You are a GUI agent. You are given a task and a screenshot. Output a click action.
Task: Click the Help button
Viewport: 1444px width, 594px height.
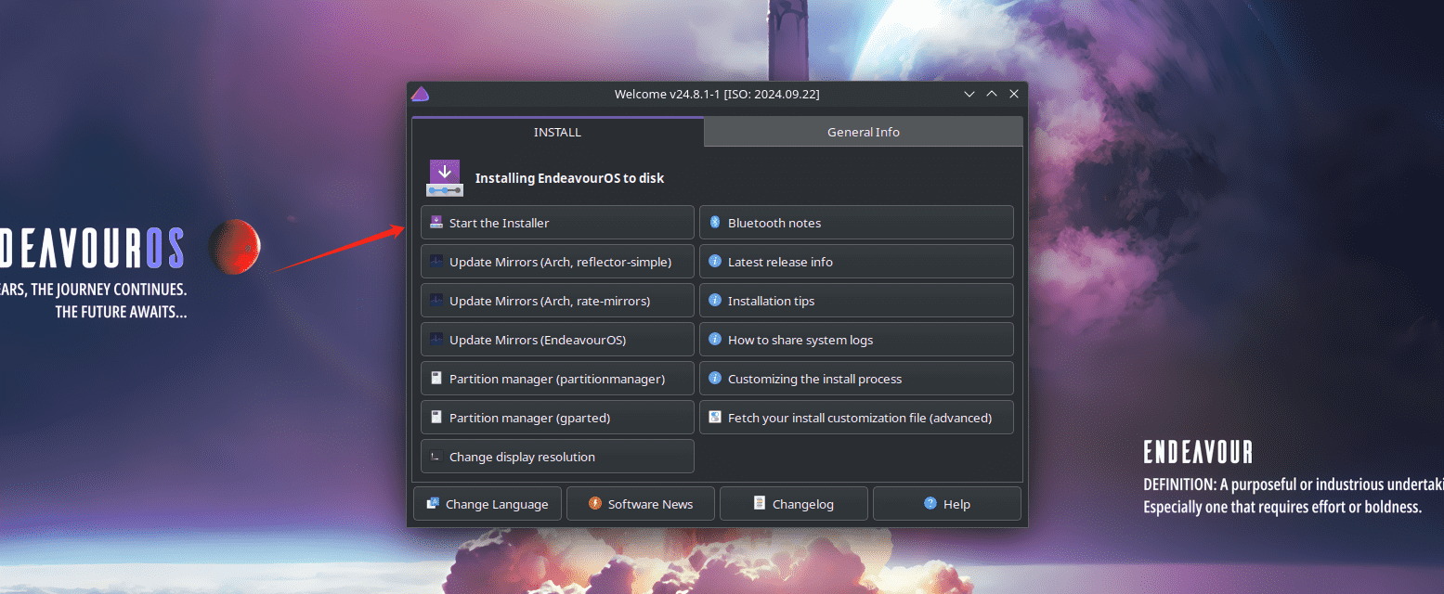947,504
